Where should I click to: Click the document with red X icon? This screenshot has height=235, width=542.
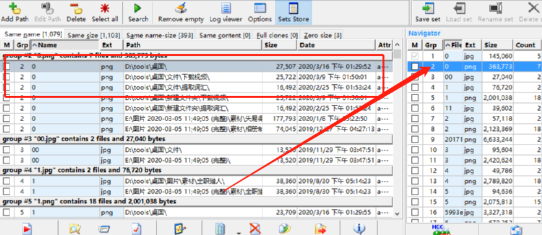pyautogui.click(x=255, y=229)
